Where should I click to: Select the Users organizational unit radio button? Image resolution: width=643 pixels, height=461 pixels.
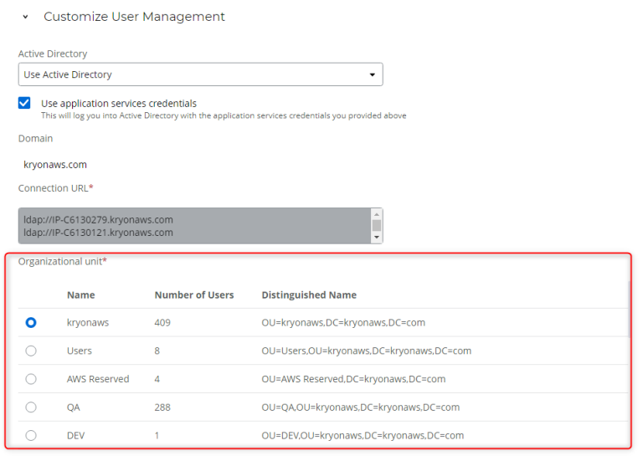coord(31,351)
